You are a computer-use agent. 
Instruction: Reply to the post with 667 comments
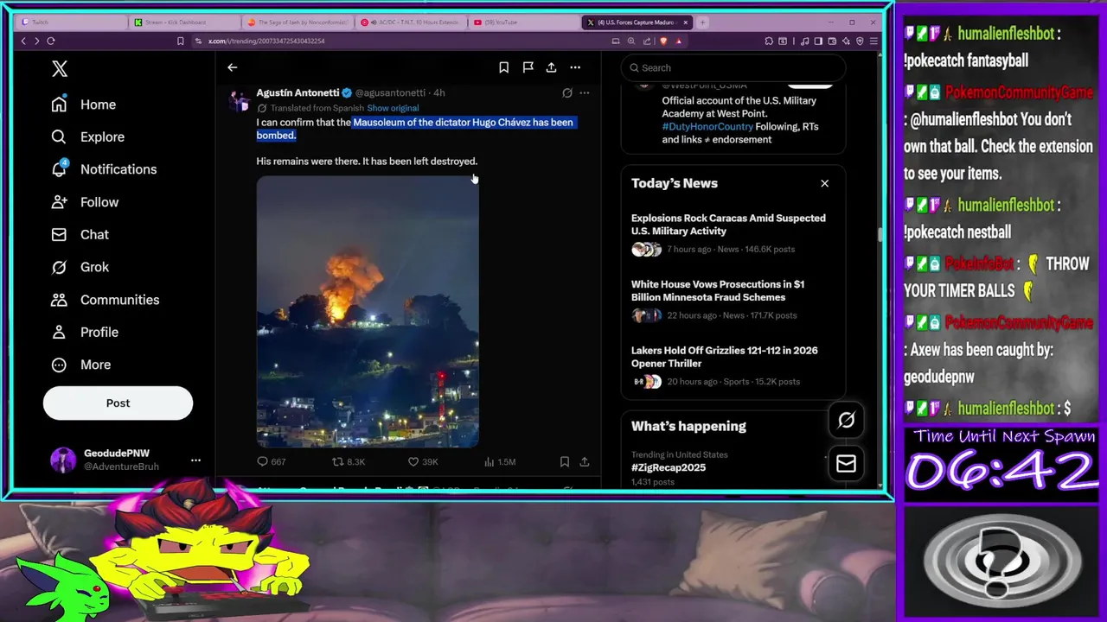coord(271,462)
